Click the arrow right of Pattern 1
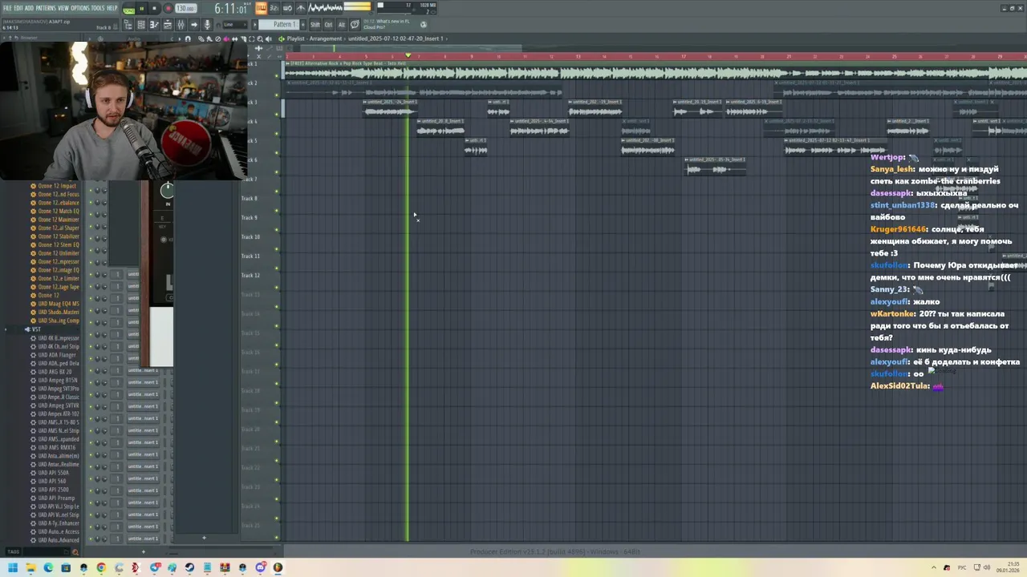 (x=303, y=25)
